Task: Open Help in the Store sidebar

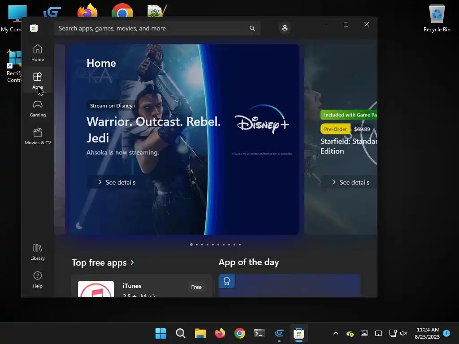Action: [x=38, y=279]
